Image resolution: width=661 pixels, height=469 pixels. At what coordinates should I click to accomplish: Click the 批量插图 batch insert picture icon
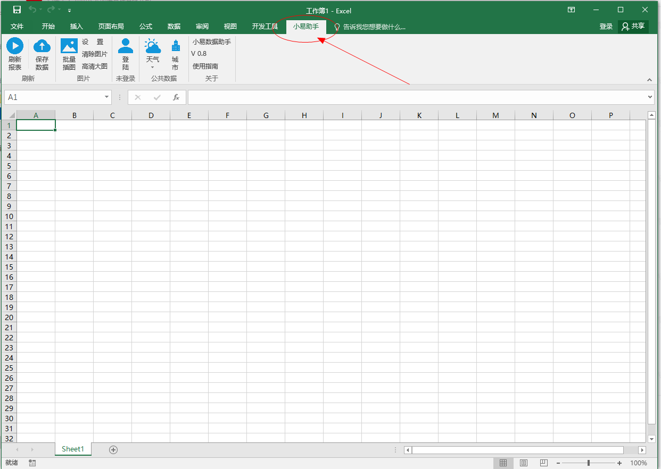coord(69,46)
